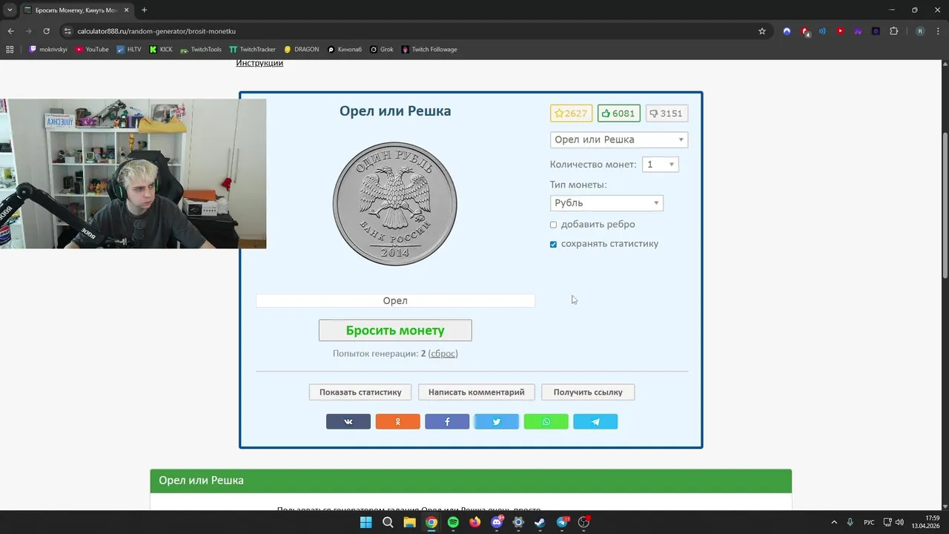Share via the Facebook button
The width and height of the screenshot is (949, 534).
tap(447, 421)
